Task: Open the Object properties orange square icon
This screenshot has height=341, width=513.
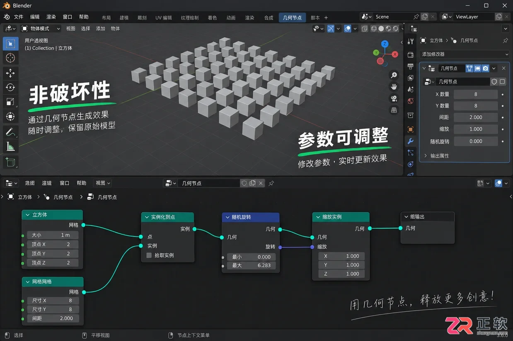Action: coord(410,129)
